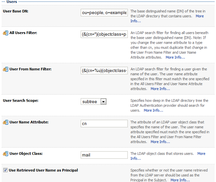Click the User Base DN label
216x182 pixels.
pos(16,11)
